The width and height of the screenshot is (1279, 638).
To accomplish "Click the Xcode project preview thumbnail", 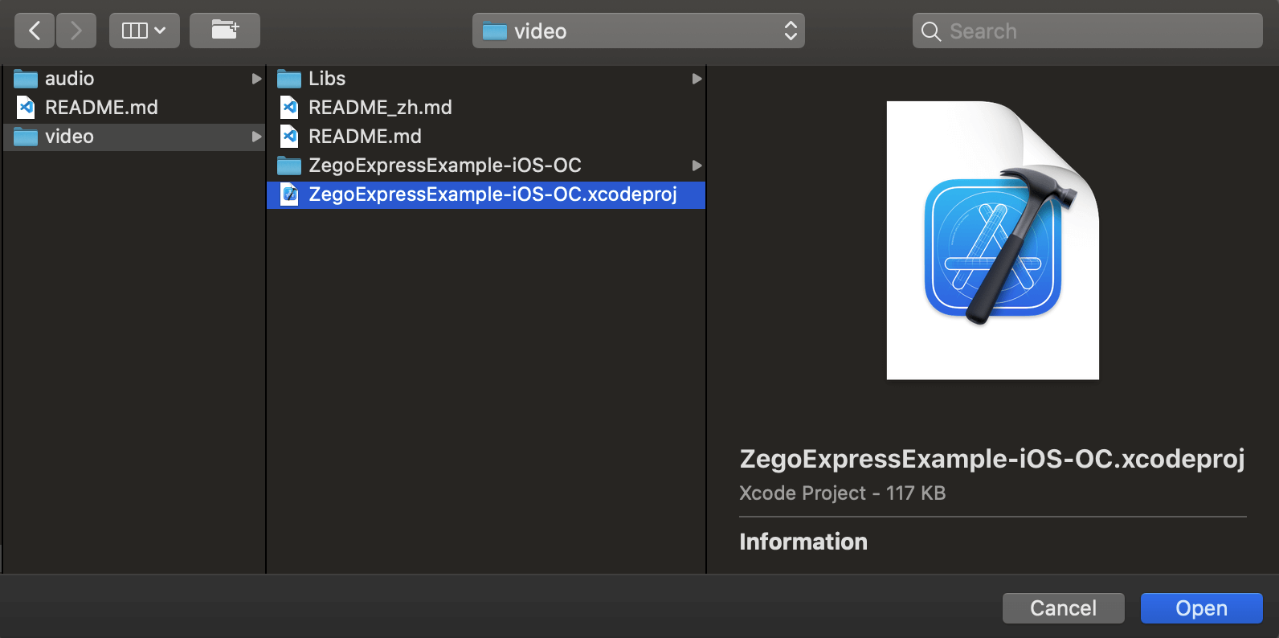I will pyautogui.click(x=992, y=240).
